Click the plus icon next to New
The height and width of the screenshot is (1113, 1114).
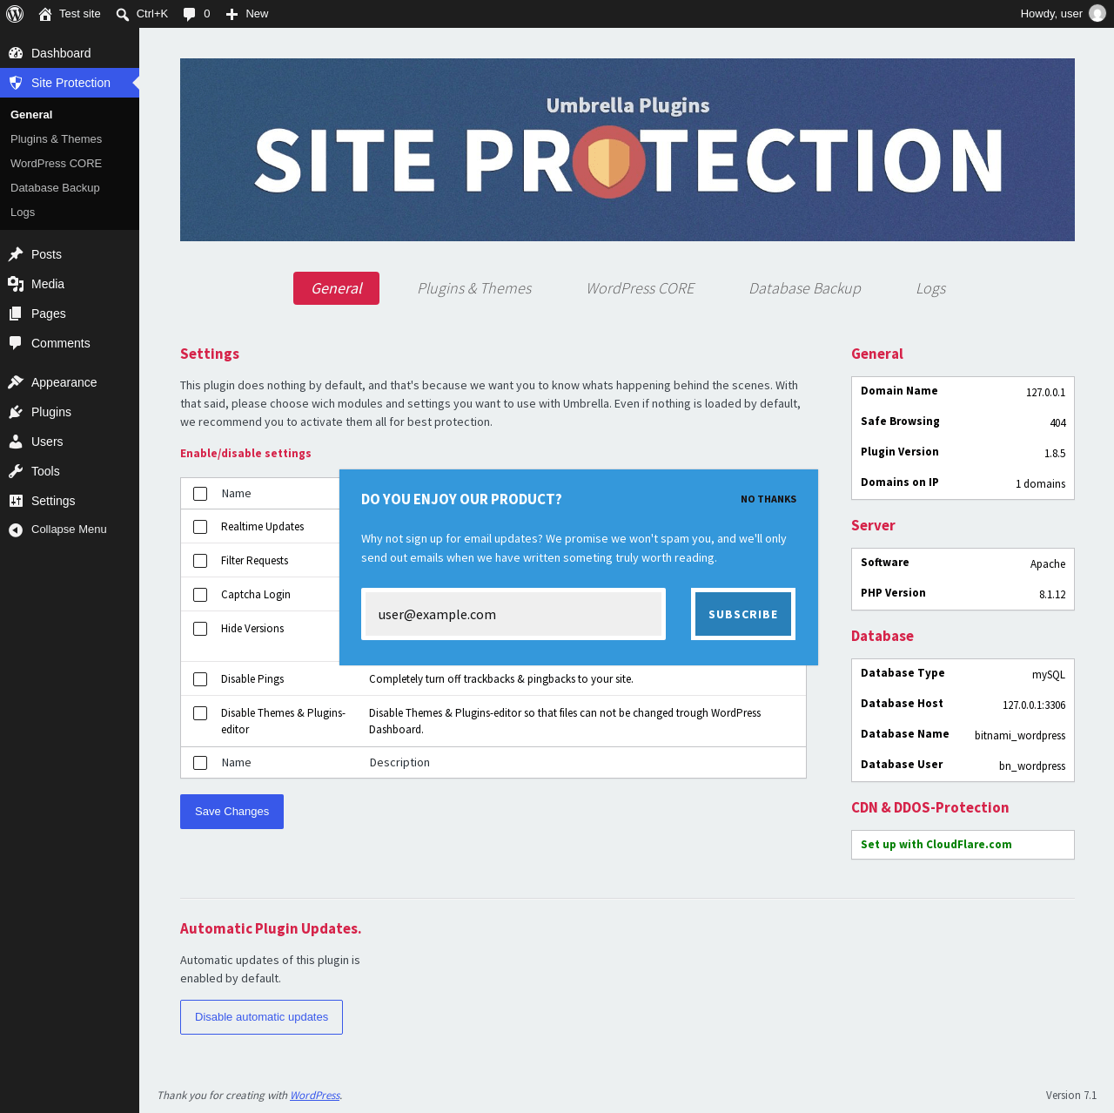(x=232, y=14)
